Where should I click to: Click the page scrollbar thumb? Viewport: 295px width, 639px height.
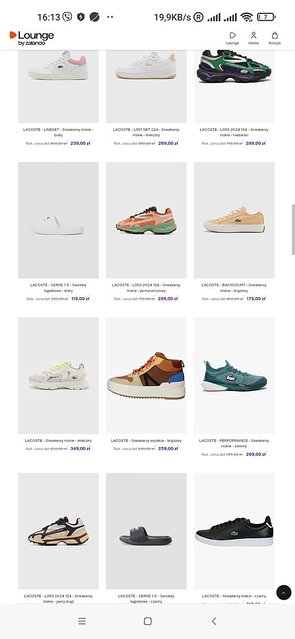click(x=293, y=229)
